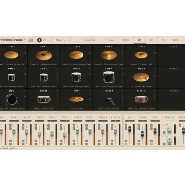185x186 pixels.
Task: Click the tempo lock icon next to 80bpm
Action: point(64,40)
